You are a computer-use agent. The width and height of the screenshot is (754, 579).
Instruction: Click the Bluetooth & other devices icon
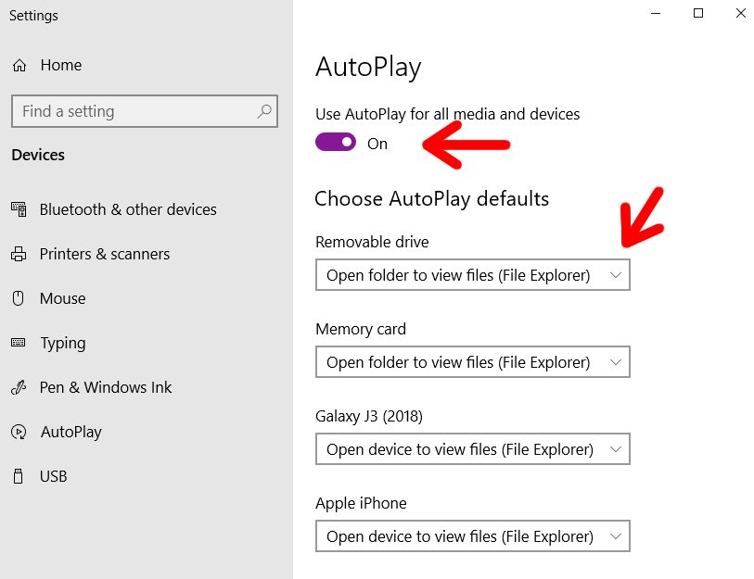19,209
